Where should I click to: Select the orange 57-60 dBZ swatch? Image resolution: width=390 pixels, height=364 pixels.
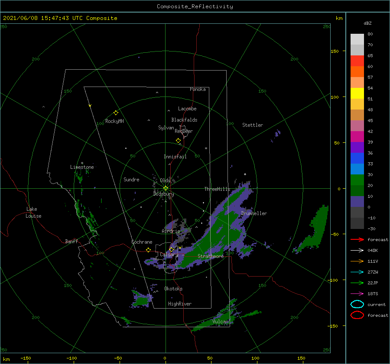click(x=357, y=72)
